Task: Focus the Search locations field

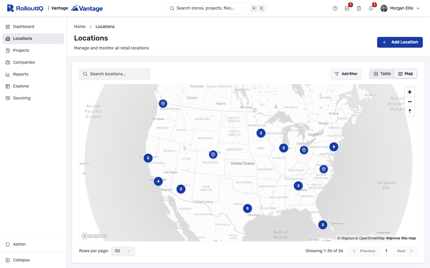Action: tap(115, 74)
